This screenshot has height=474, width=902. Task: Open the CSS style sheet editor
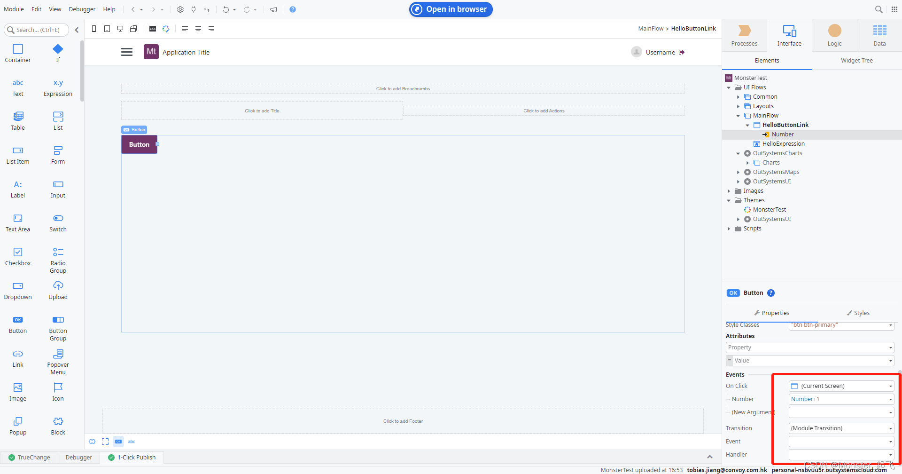[153, 29]
